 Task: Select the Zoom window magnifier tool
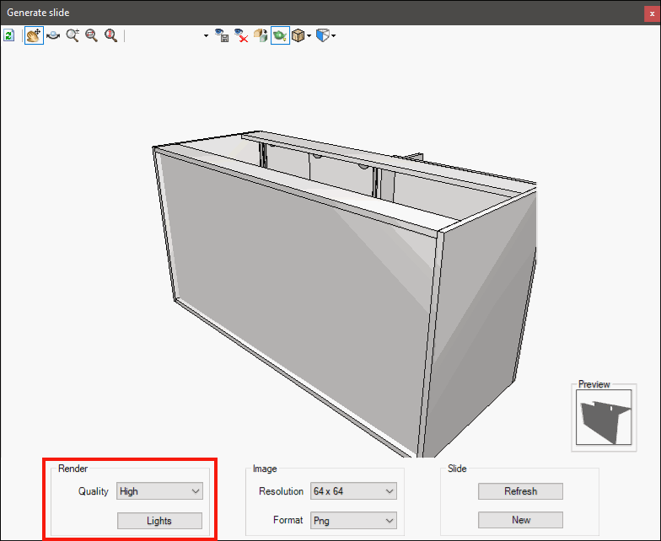[91, 35]
